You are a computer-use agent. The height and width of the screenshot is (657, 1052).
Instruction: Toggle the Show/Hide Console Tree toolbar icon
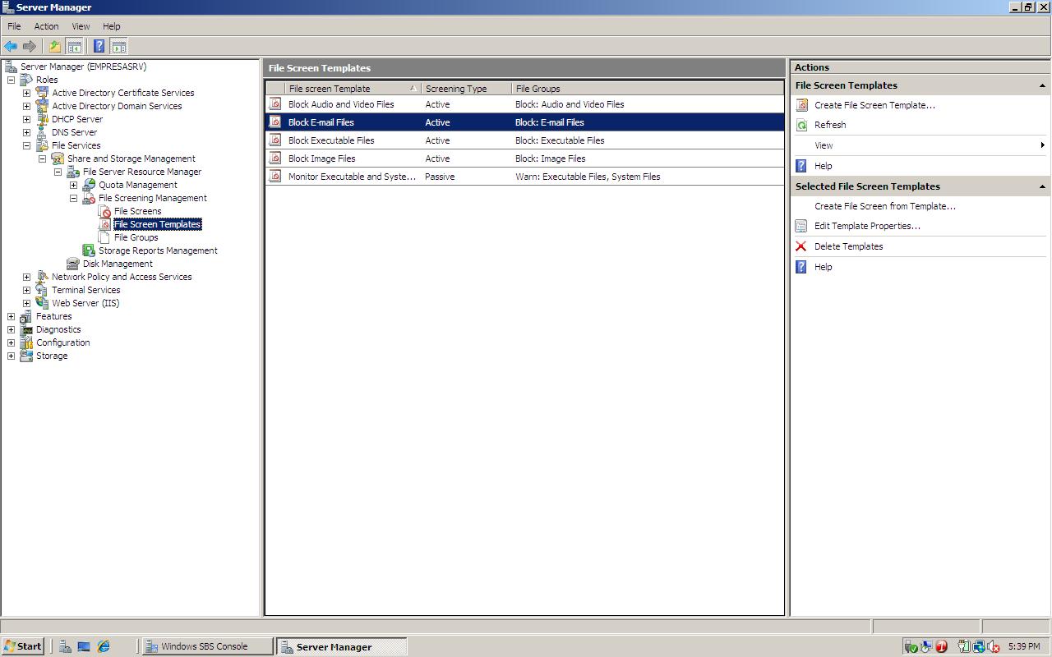[x=74, y=47]
